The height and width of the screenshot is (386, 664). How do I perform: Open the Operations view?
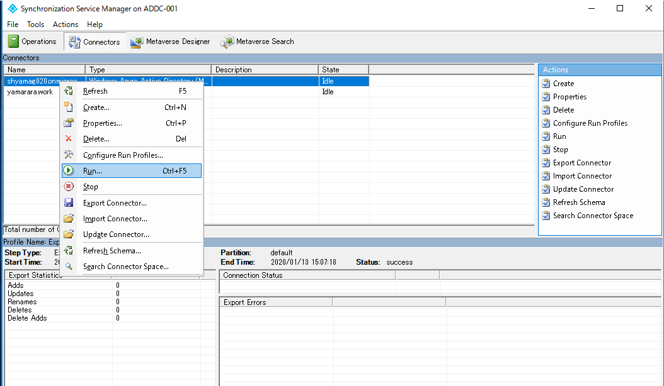point(32,41)
